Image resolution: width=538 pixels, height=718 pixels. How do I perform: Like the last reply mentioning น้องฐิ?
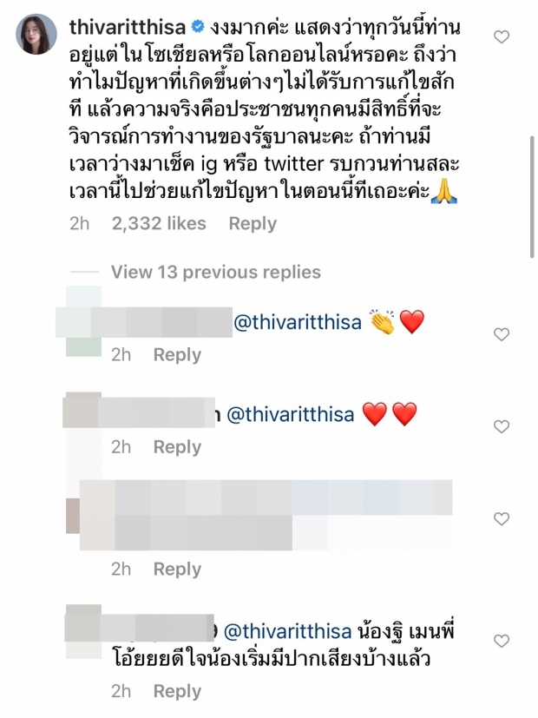click(502, 641)
